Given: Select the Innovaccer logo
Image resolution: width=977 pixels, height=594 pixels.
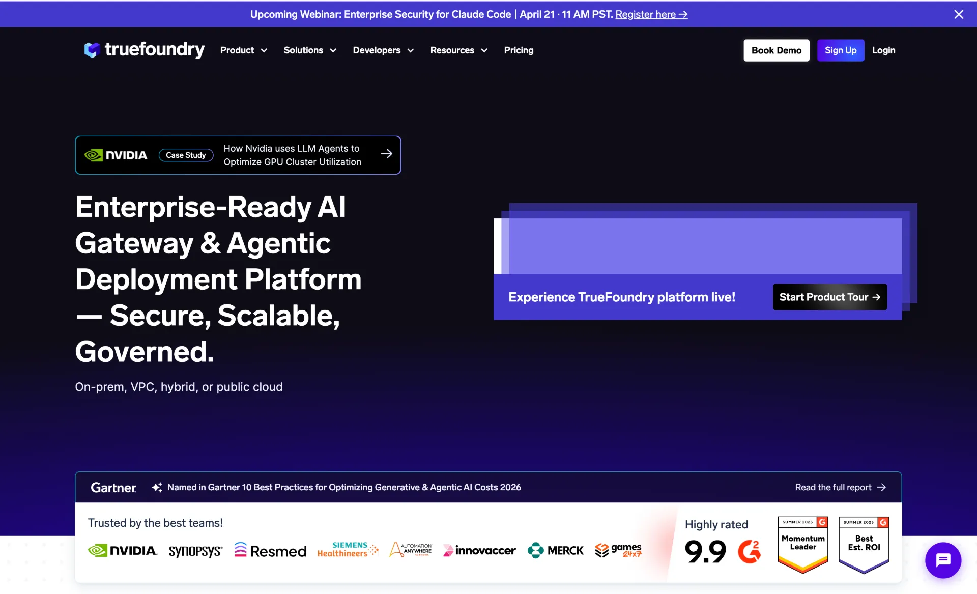Looking at the screenshot, I should (x=479, y=550).
